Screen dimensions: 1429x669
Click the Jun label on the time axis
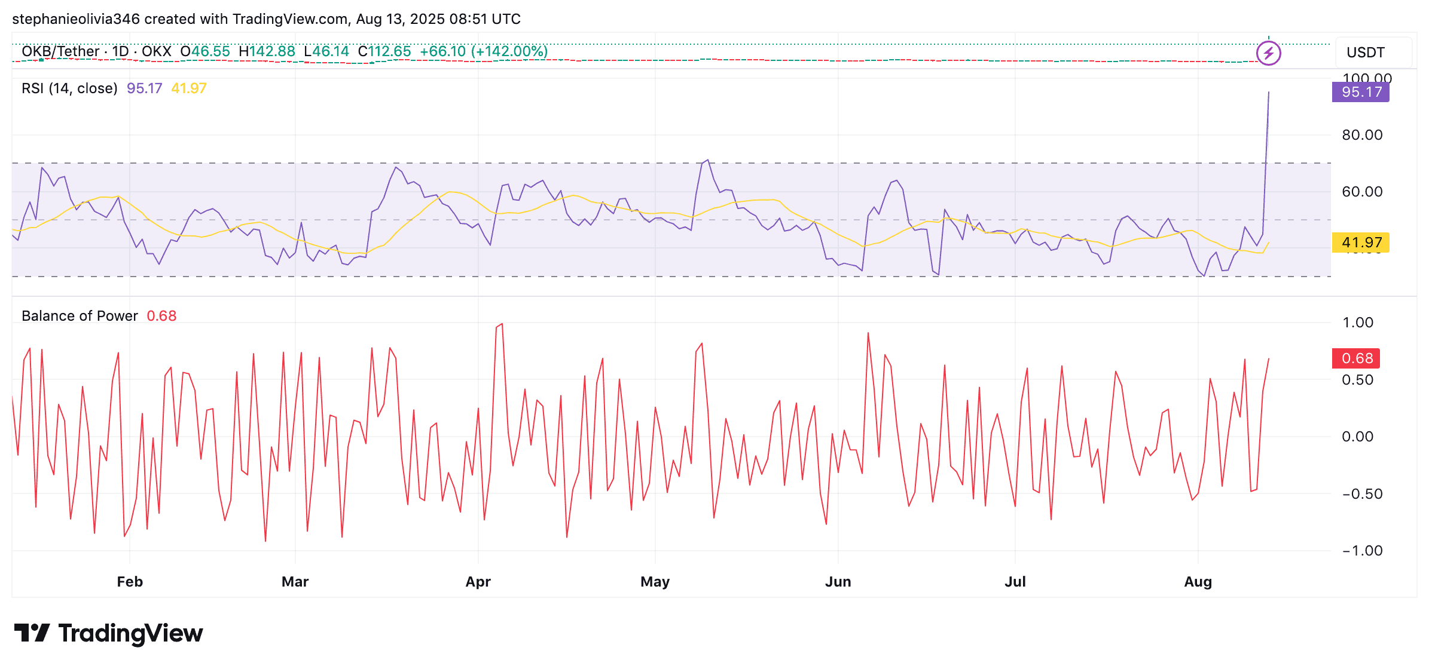click(x=838, y=582)
